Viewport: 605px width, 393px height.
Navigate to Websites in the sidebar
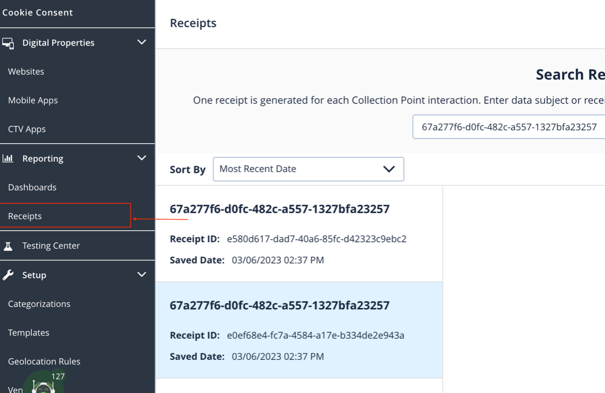(25, 71)
